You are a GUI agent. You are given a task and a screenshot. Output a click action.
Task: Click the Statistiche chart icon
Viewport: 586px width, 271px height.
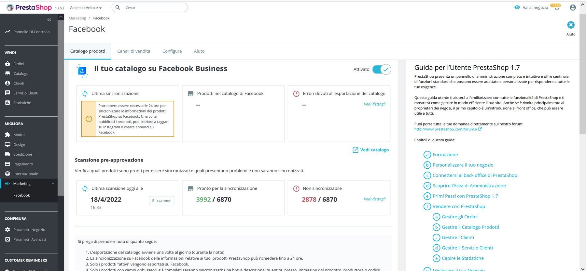coord(7,103)
